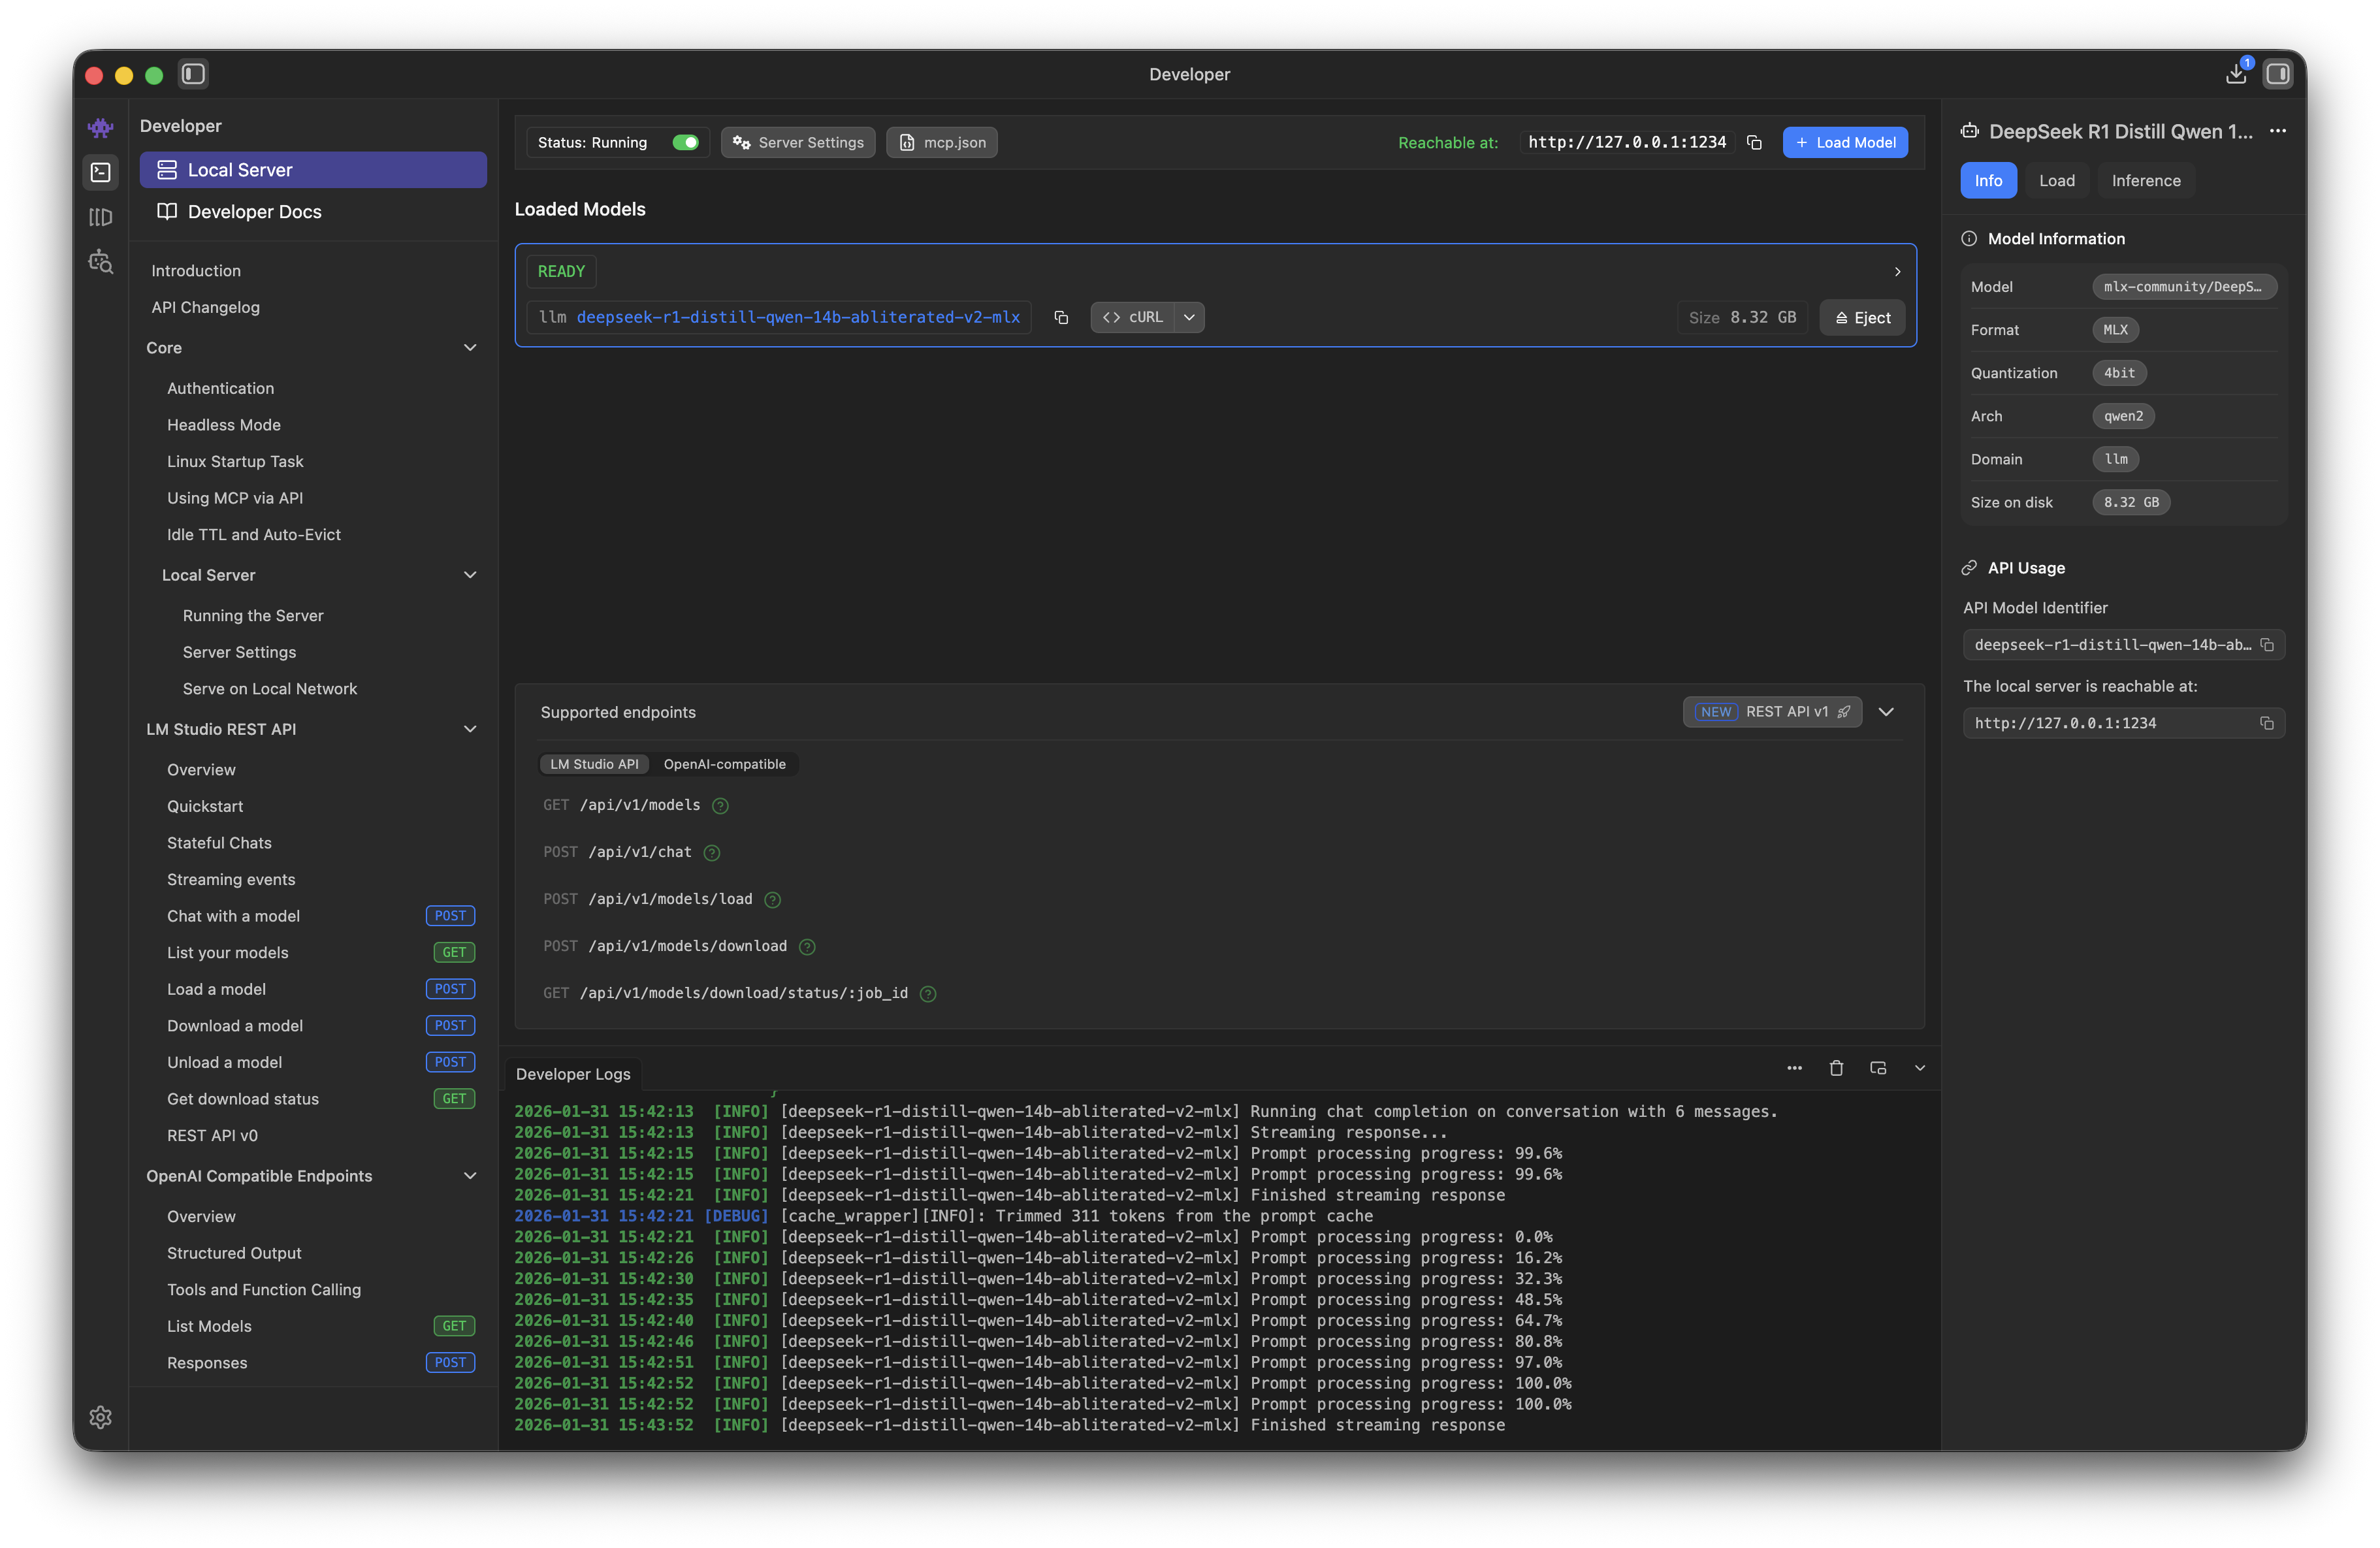
Task: Open the LM Studio home via the robot icon
Action: [x=100, y=128]
